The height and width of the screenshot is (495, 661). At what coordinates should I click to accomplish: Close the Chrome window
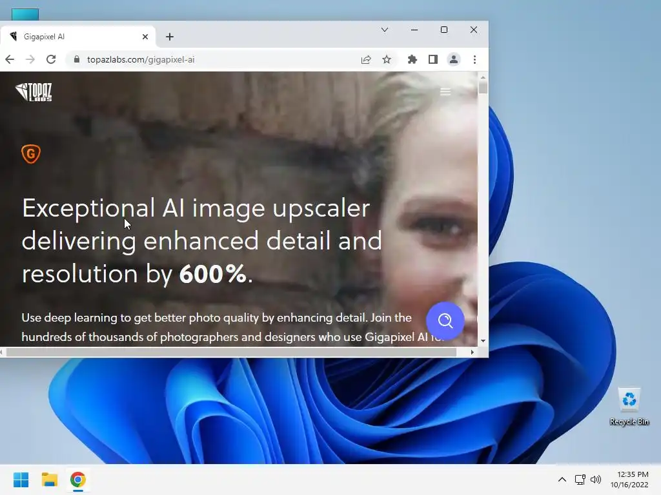click(474, 30)
